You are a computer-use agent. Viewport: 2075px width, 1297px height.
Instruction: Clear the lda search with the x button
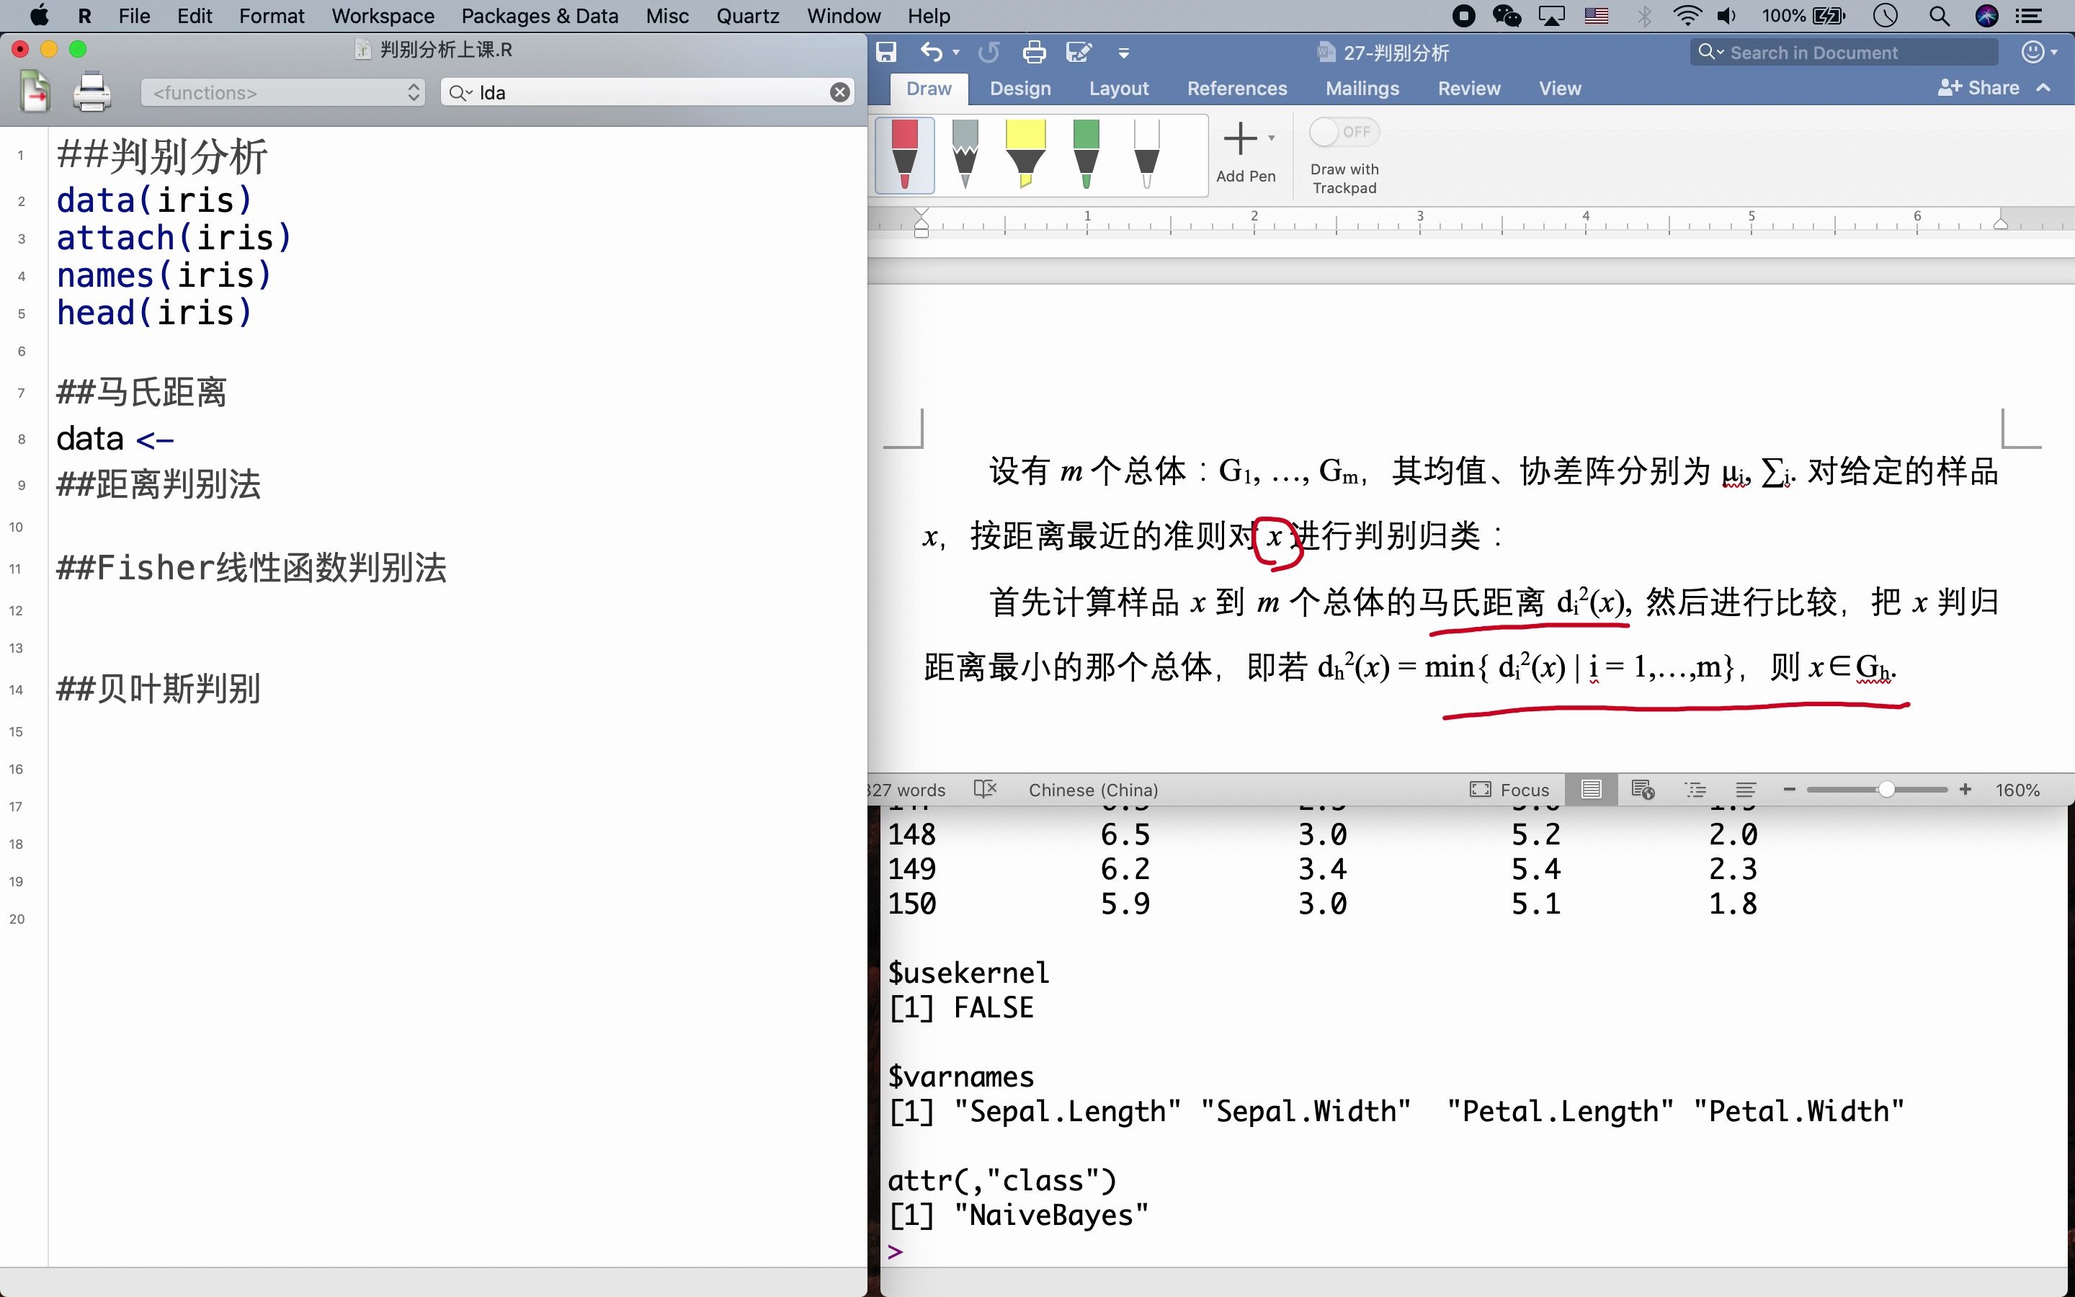tap(839, 92)
